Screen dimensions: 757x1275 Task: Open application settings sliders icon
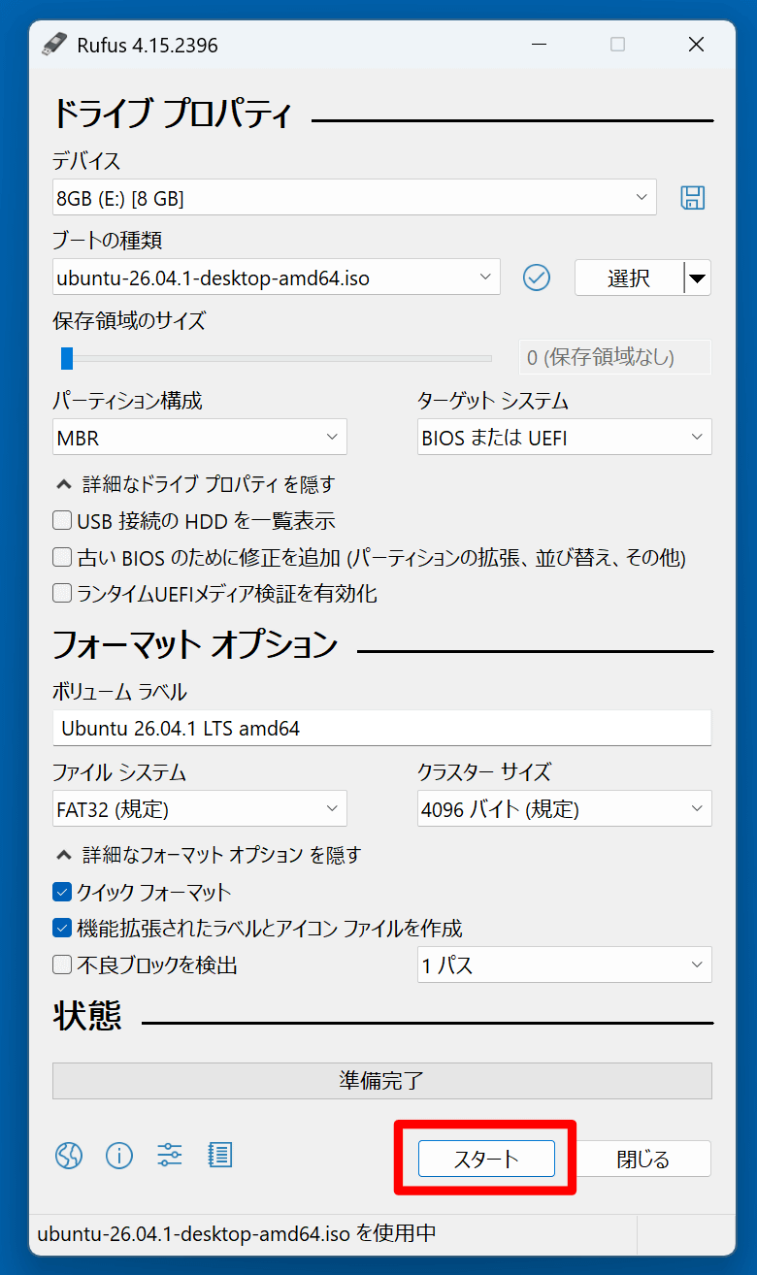[170, 1156]
